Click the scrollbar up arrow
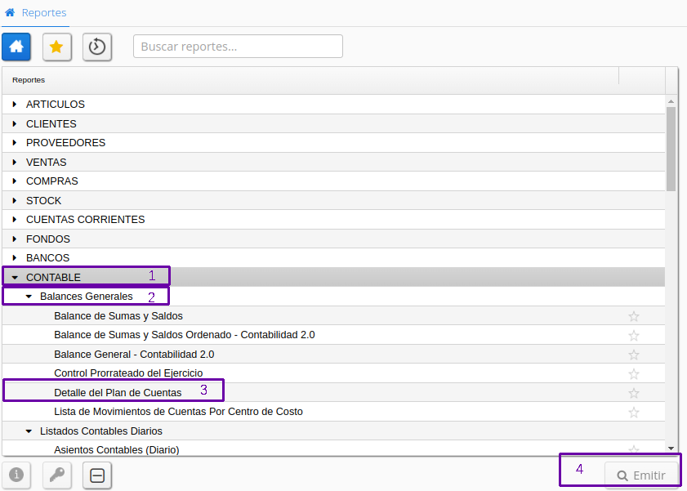This screenshot has height=491, width=687. (671, 101)
